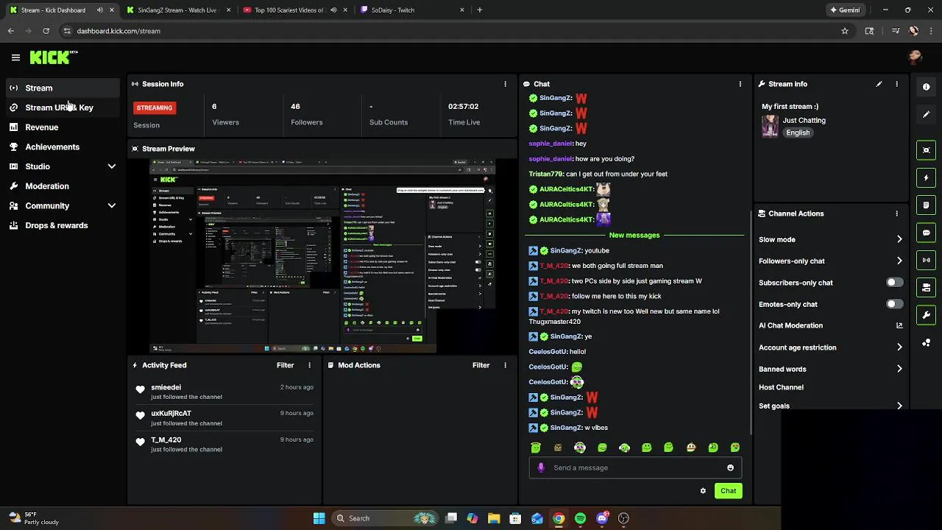Open AI Chat Moderation external link icon
The image size is (942, 530).
coord(899,325)
